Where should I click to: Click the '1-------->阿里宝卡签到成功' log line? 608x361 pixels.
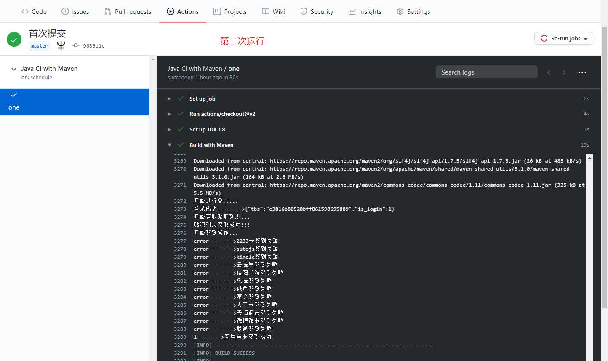(x=232, y=337)
